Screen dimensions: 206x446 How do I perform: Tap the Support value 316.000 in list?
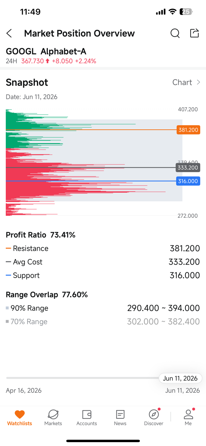(x=185, y=275)
